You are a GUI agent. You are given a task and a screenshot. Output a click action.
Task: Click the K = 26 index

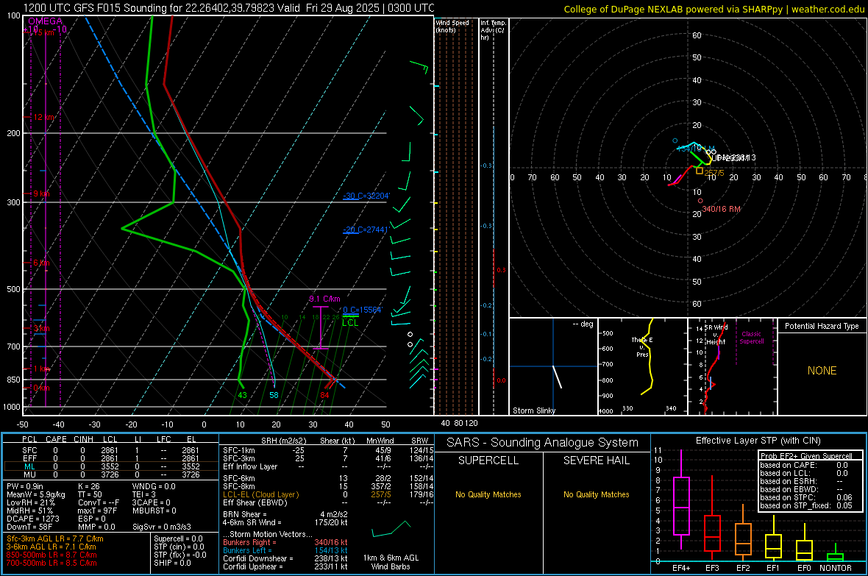click(88, 486)
